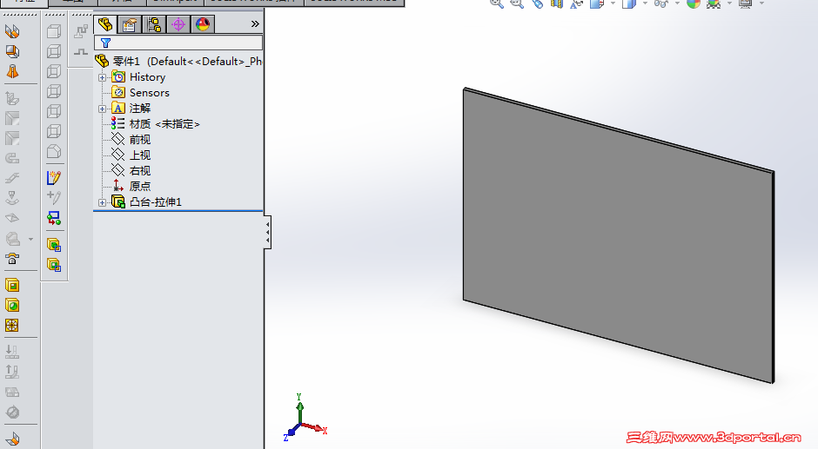Open the DisplayManager tab
This screenshot has width=818, height=449.
click(203, 24)
